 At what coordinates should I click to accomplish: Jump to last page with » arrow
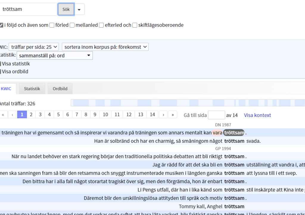pyautogui.click(x=172, y=115)
